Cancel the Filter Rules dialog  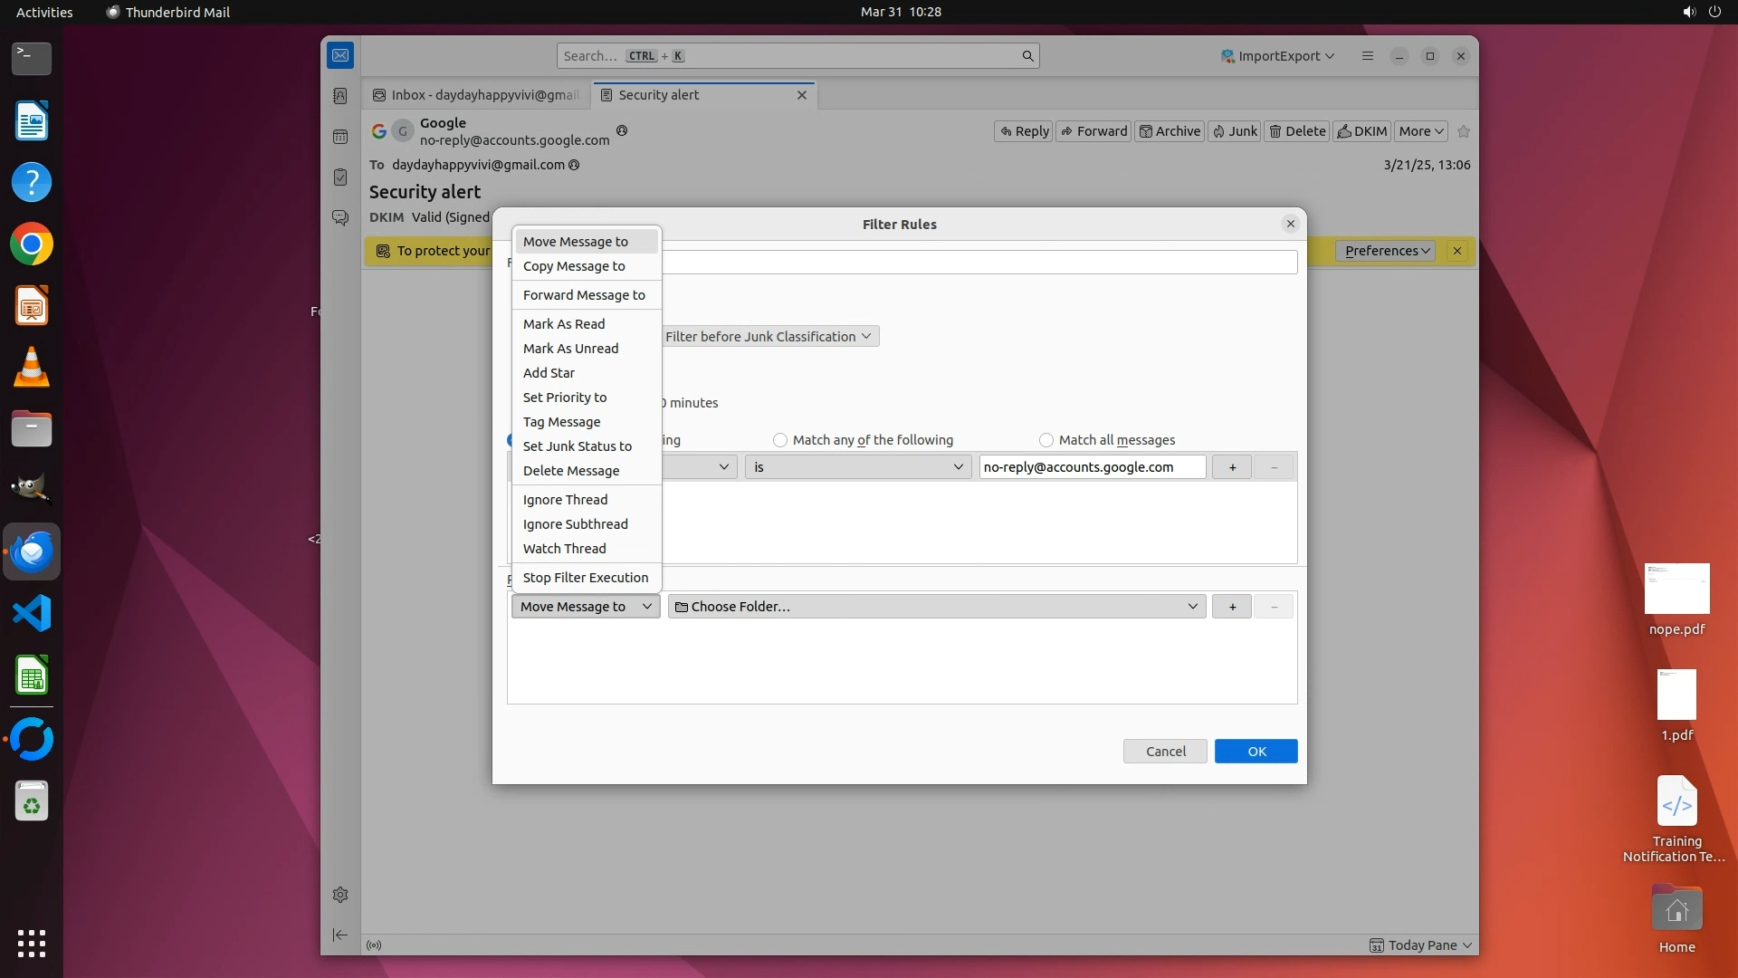[1165, 752]
